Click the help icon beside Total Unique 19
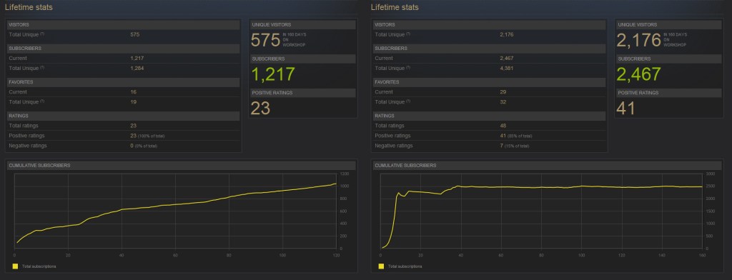The image size is (732, 280). (42, 101)
